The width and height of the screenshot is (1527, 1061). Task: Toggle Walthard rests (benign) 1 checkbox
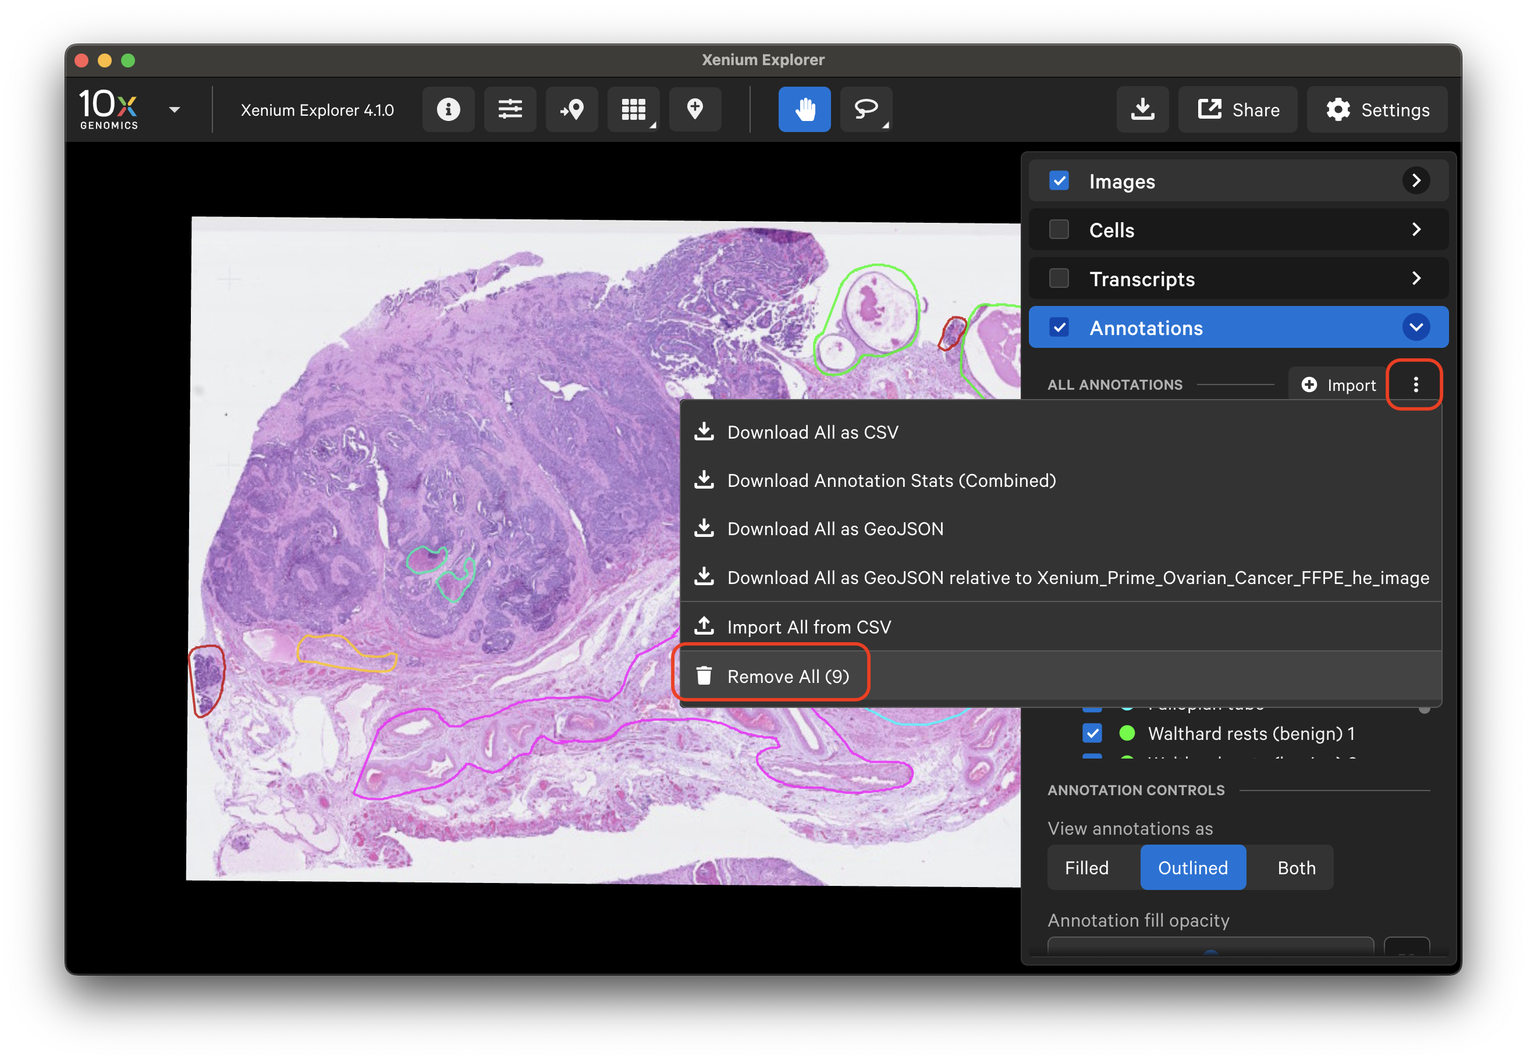(1091, 732)
